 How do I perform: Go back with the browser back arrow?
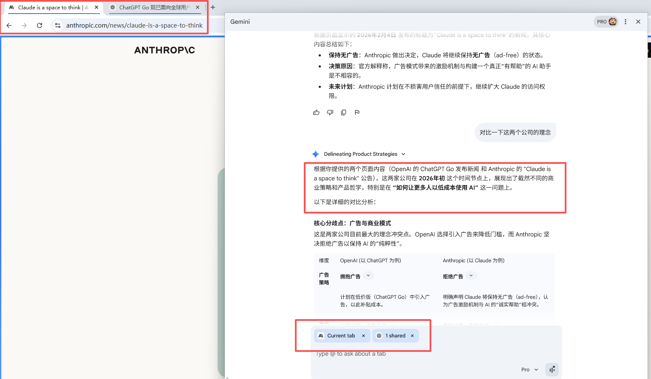tap(9, 25)
